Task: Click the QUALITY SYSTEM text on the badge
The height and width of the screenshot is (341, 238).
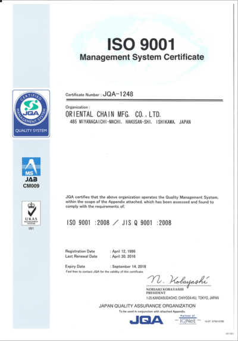Action: 31,131
